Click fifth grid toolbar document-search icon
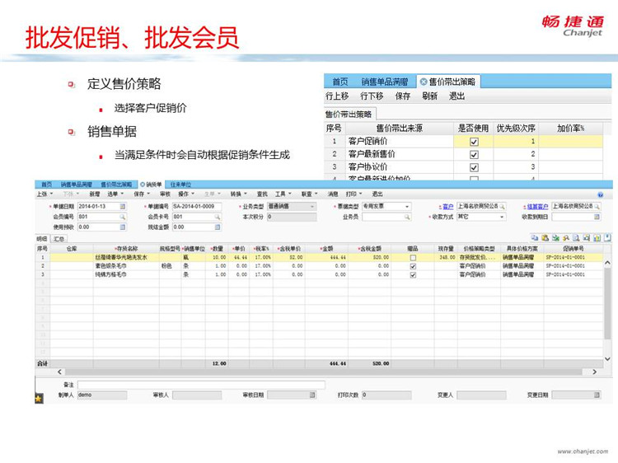The height and width of the screenshot is (463, 618). [x=576, y=237]
